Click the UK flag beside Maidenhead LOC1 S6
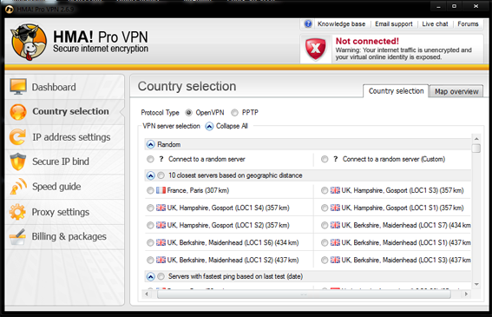Screen dimensions: 492x317 [x=161, y=242]
